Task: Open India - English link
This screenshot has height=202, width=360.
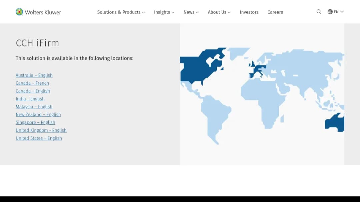Action: (x=30, y=99)
